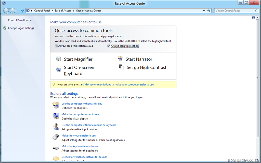This screenshot has width=261, height=163.
Task: Refresh the address bar location
Action: (x=209, y=11)
